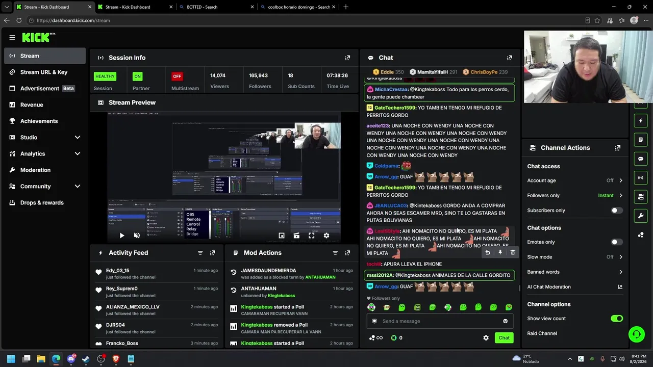Open Drops & rewards in the sidebar

45,203
